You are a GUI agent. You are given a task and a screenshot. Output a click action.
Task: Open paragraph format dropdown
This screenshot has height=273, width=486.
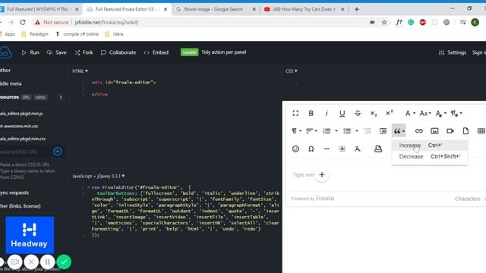point(296,131)
